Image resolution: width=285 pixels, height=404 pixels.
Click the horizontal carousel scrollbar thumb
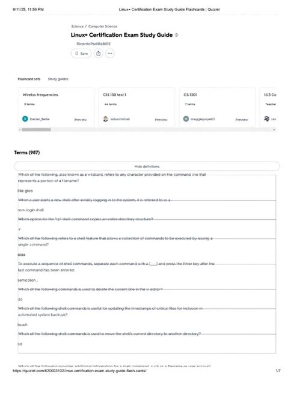point(36,129)
